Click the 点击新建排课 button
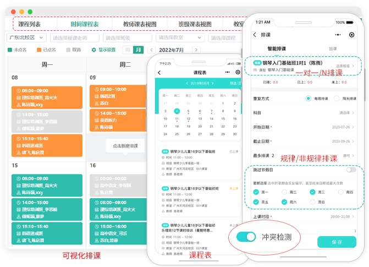369x267 pixels. point(125,146)
